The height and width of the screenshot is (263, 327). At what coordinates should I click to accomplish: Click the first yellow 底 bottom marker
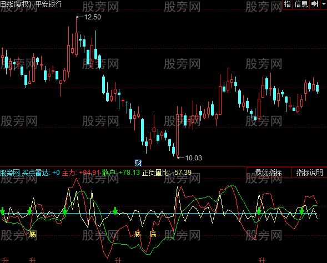point(33,234)
